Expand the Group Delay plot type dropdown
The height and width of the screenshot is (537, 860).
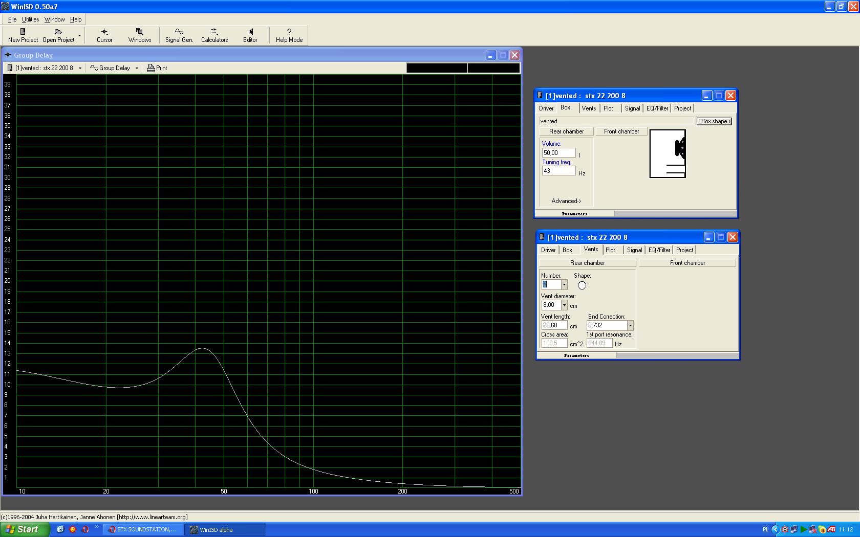click(137, 68)
